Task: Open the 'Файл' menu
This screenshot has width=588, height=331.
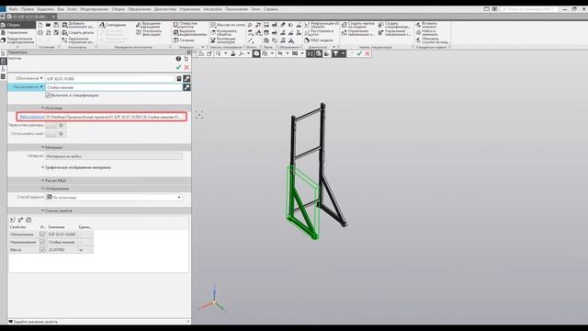Action: (13, 9)
